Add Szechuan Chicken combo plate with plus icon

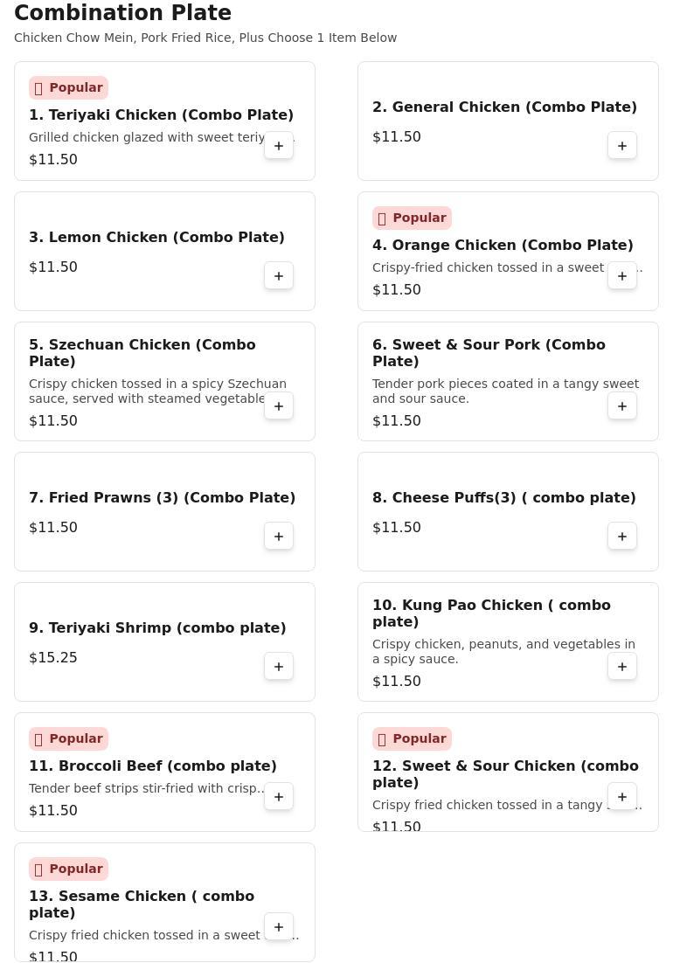coord(279,406)
